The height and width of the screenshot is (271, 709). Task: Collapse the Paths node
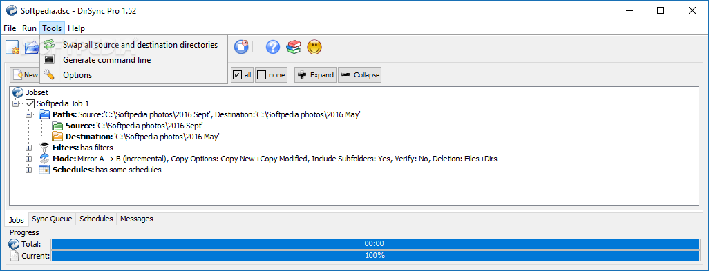coord(29,114)
